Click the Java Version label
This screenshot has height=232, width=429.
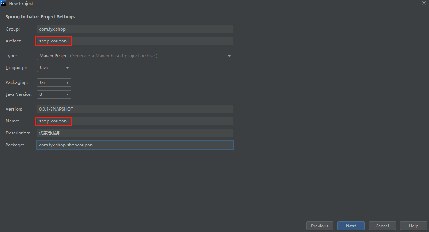(19, 94)
